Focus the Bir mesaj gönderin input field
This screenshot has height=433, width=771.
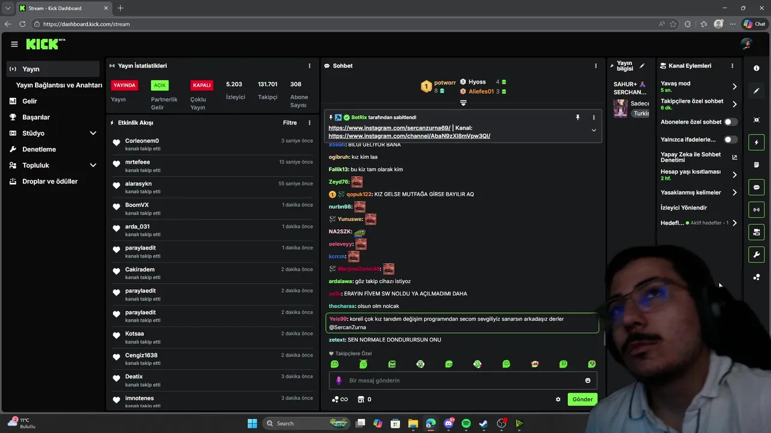click(463, 380)
